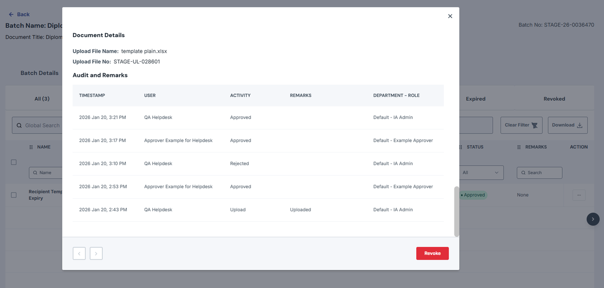Go back using the Back link
Image resolution: width=604 pixels, height=288 pixels.
[x=19, y=15]
